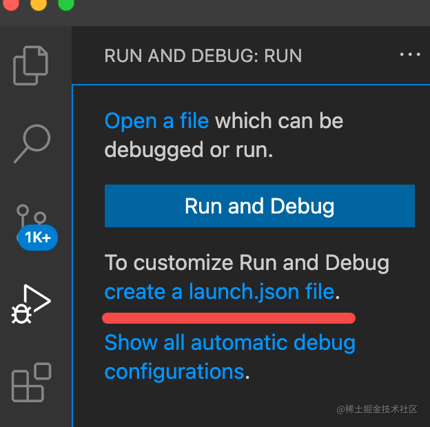Click the blue Run and Debug button
The height and width of the screenshot is (427, 430).
pos(259,206)
